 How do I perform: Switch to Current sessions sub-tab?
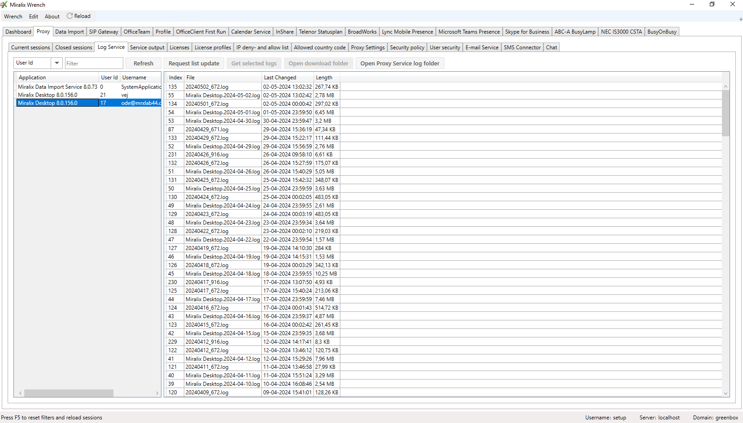30,47
